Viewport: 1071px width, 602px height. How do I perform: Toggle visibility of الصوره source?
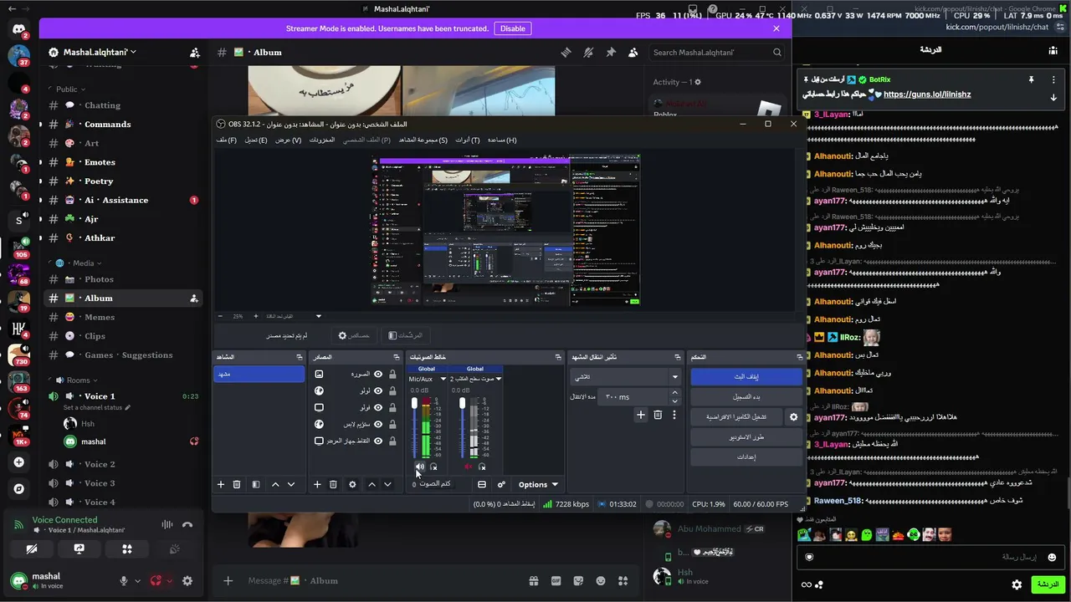tap(378, 374)
